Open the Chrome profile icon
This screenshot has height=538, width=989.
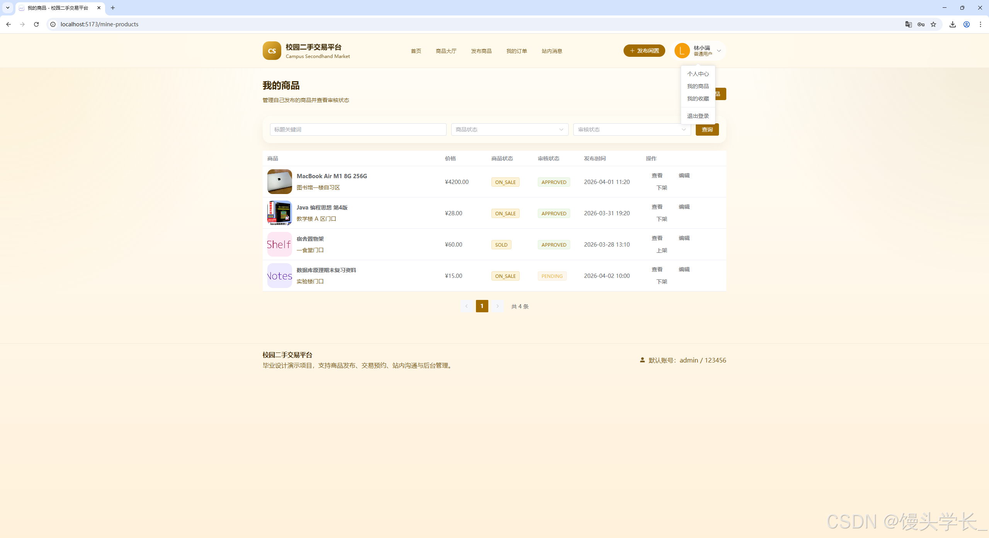point(966,24)
